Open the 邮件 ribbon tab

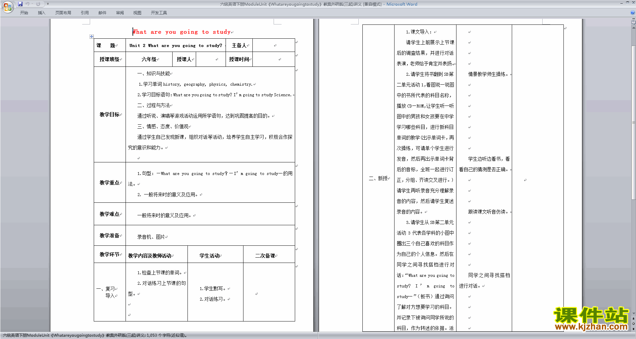[x=102, y=13]
